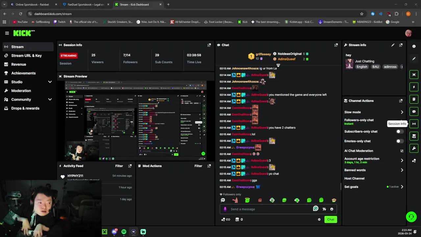
Task: Toggle the Session Info broadcast icon in right rail
Action: coord(414,124)
